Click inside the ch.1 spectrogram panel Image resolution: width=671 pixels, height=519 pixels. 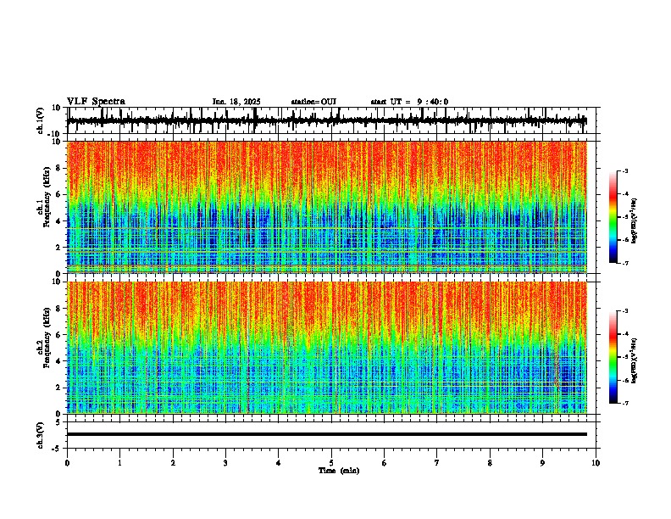point(327,207)
